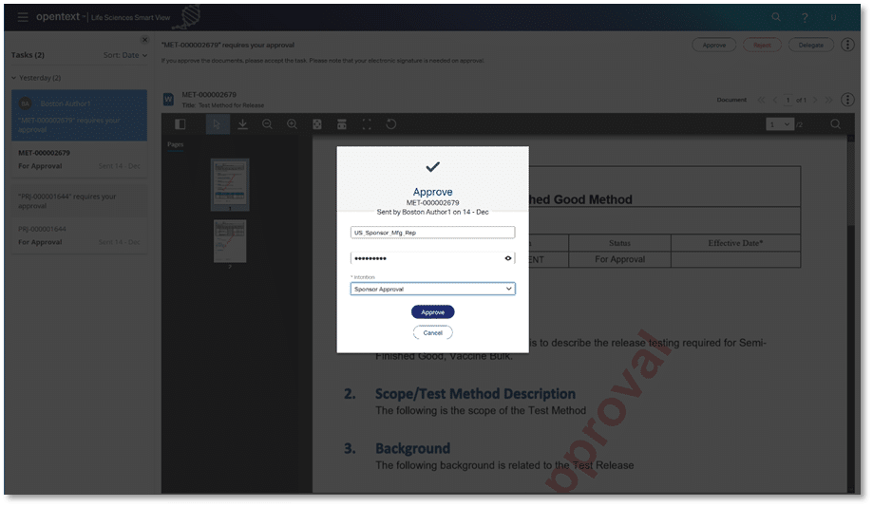Select the pointer cursor tool

coord(218,124)
